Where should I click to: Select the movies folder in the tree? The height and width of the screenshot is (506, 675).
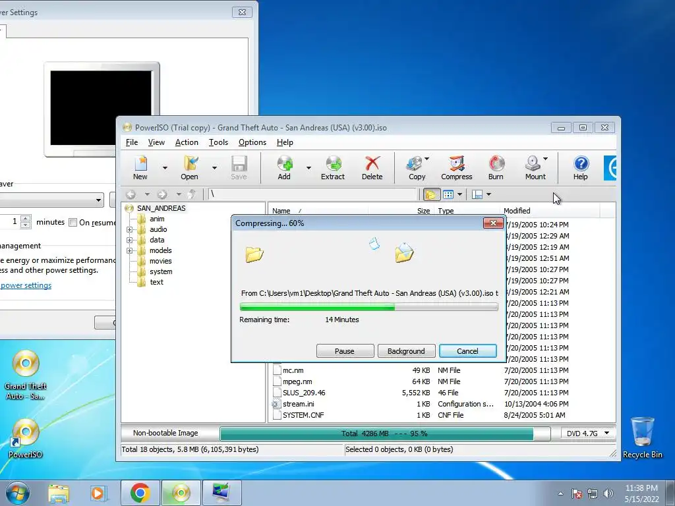161,261
